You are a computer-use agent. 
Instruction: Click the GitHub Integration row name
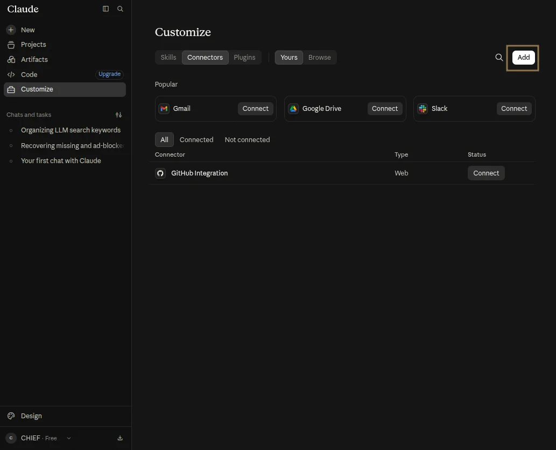point(199,173)
